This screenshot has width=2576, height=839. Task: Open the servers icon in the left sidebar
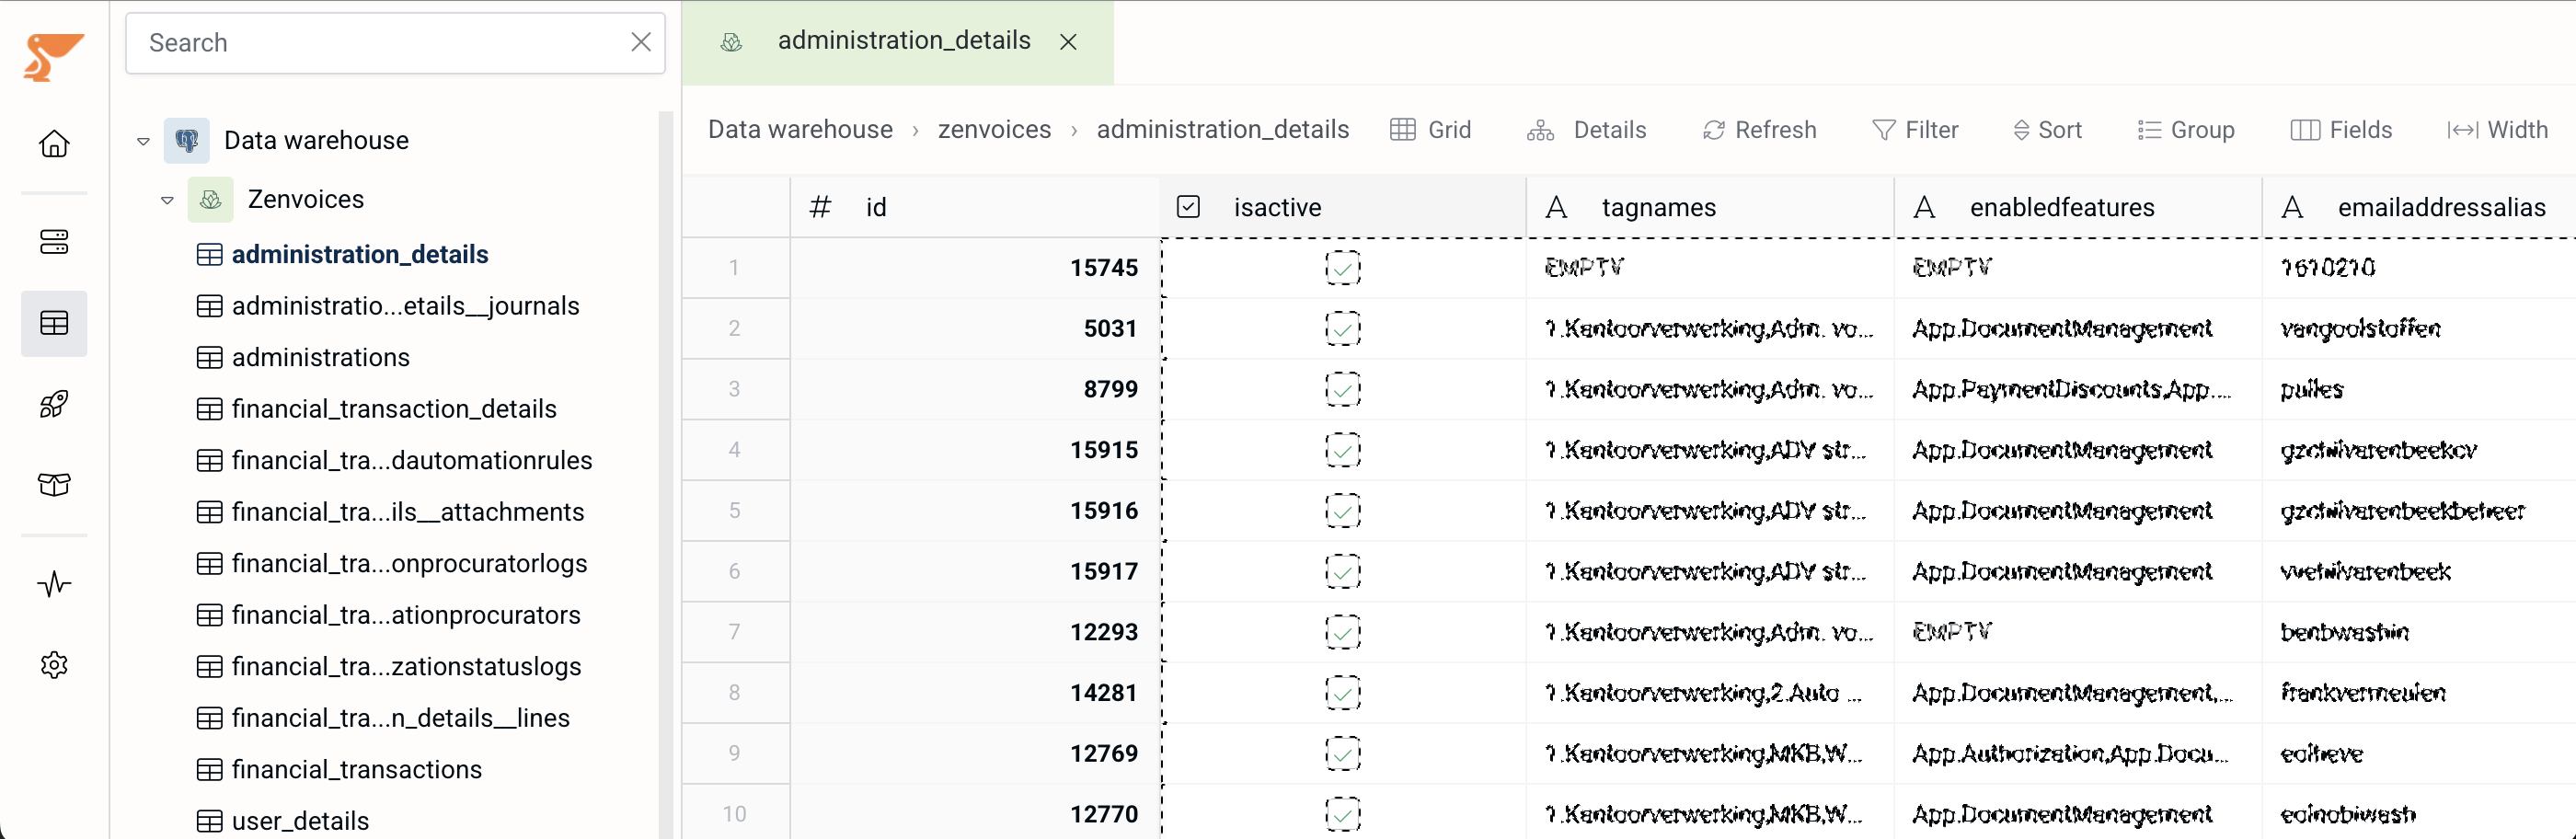[x=54, y=242]
